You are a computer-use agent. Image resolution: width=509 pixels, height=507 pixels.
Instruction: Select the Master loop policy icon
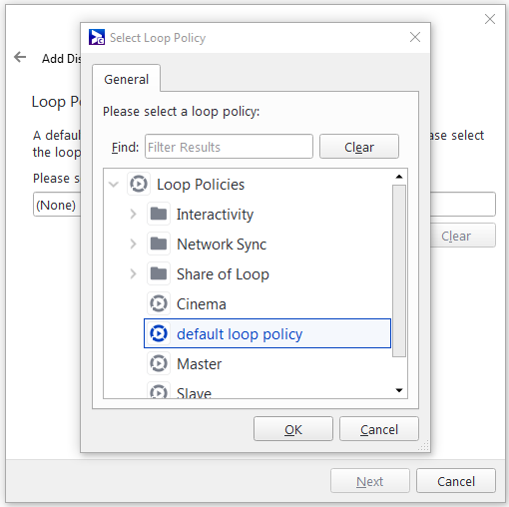159,363
